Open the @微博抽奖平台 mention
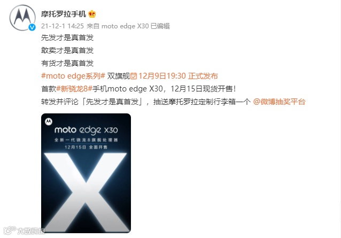Image resolution: width=341 pixels, height=238 pixels. click(x=279, y=102)
